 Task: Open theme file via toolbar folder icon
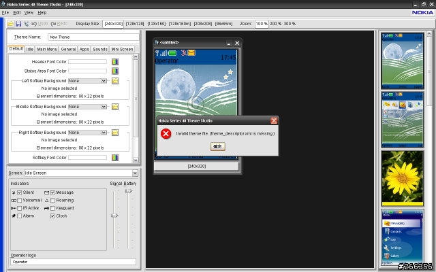[10, 24]
